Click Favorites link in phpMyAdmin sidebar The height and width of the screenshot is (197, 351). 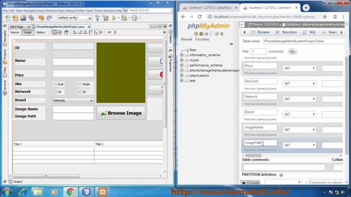(202, 39)
